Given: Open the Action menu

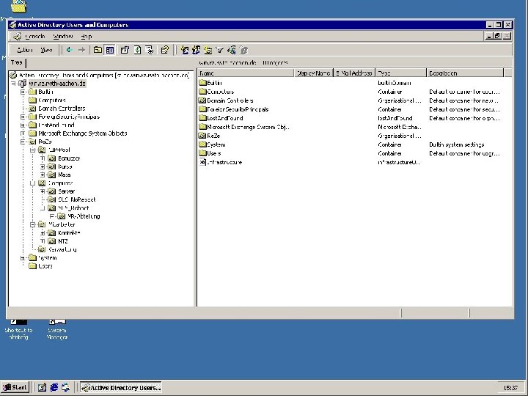Looking at the screenshot, I should (25, 50).
